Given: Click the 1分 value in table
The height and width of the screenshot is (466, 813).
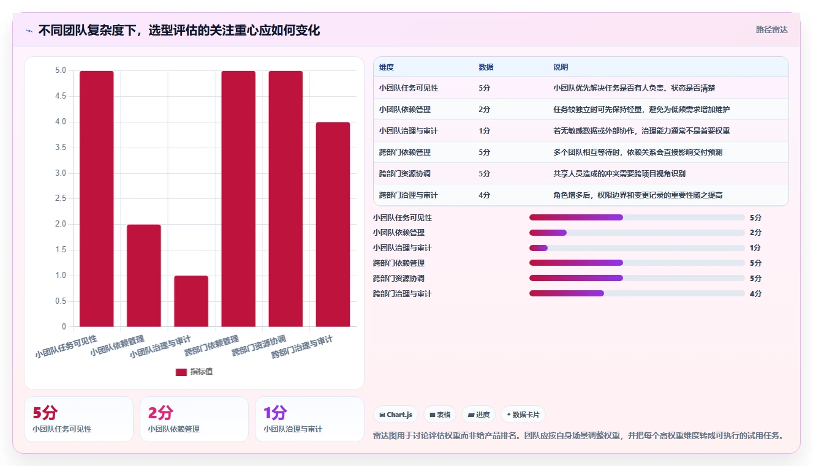Looking at the screenshot, I should click(484, 131).
